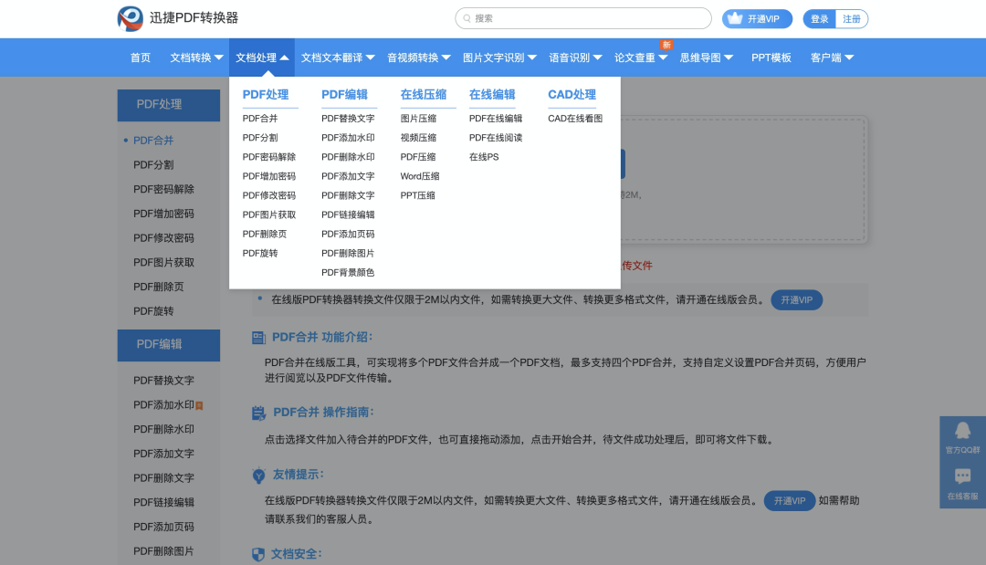Click the badge icon next to sidebar PDF添加水印
The height and width of the screenshot is (565, 986).
click(x=199, y=405)
